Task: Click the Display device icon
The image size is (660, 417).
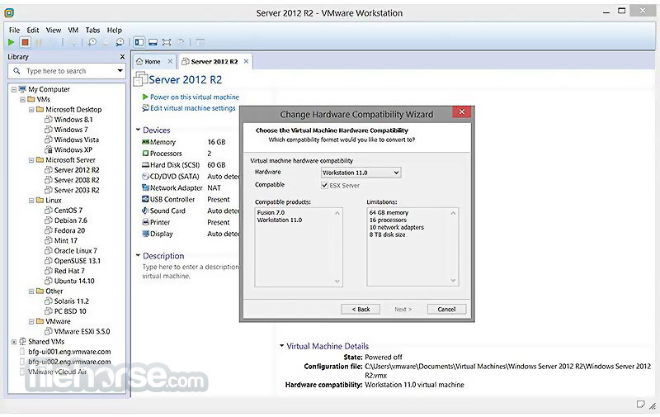Action: point(146,234)
